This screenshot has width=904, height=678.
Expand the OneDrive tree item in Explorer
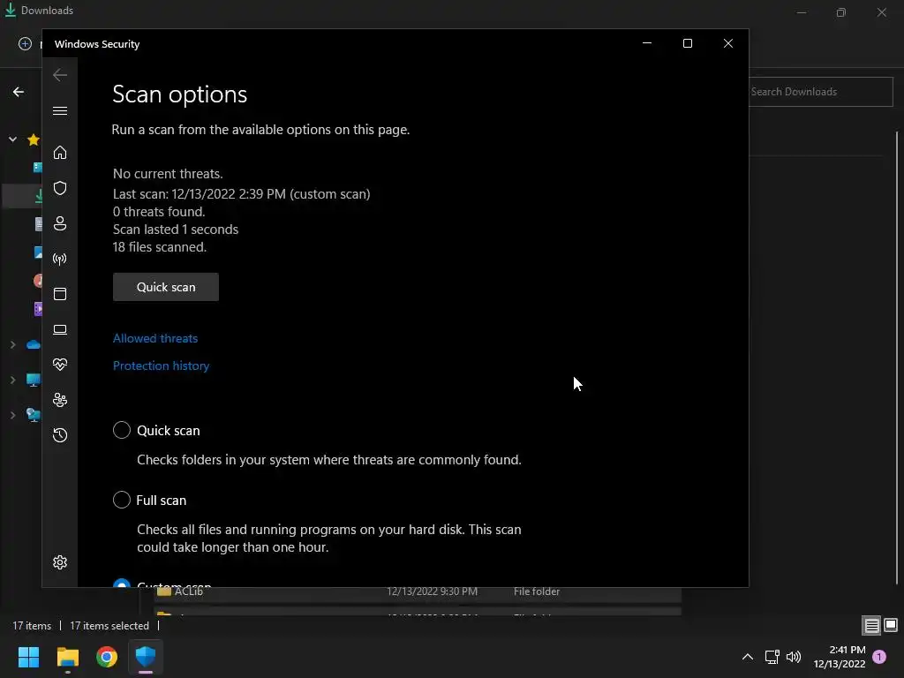(x=12, y=345)
